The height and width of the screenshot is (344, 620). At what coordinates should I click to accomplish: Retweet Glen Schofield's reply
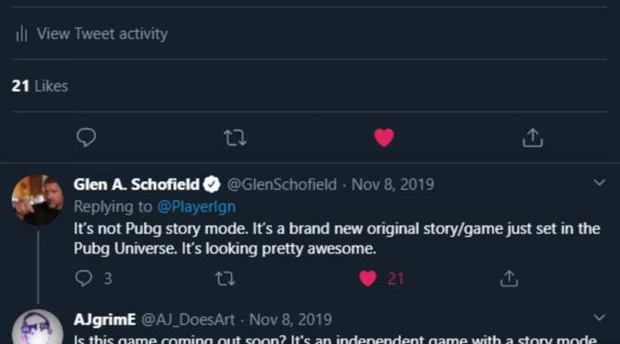225,279
